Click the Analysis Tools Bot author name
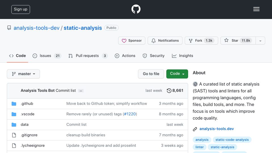The height and width of the screenshot is (153, 272). (x=38, y=91)
